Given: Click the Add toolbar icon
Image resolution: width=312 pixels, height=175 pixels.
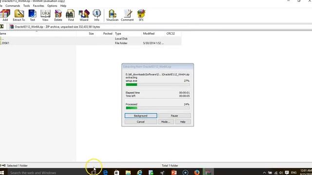Looking at the screenshot, I should point(5,15).
